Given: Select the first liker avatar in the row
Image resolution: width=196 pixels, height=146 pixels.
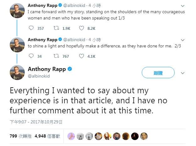Looking at the screenshot, I should point(72,136).
